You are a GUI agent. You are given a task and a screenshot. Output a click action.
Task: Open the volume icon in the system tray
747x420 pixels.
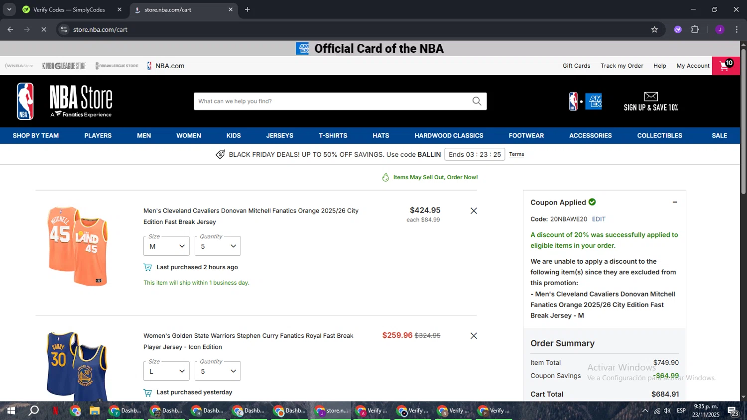tap(667, 411)
